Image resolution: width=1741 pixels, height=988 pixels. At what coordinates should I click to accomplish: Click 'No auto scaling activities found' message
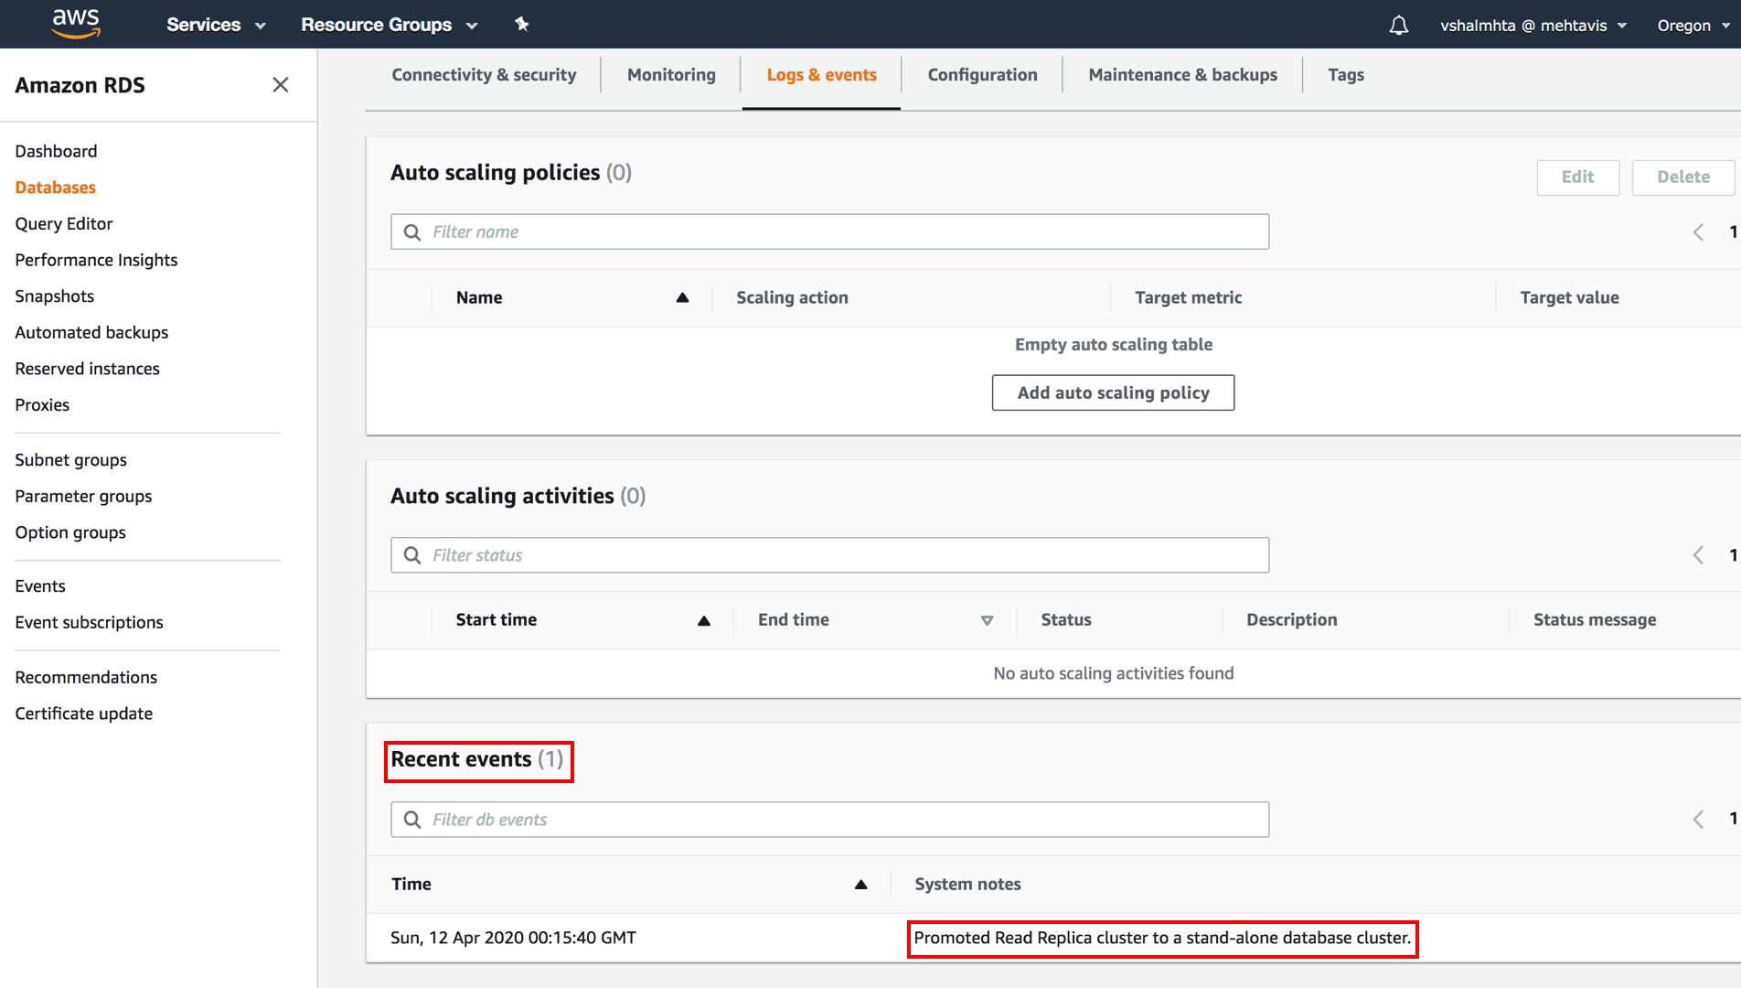click(1113, 673)
